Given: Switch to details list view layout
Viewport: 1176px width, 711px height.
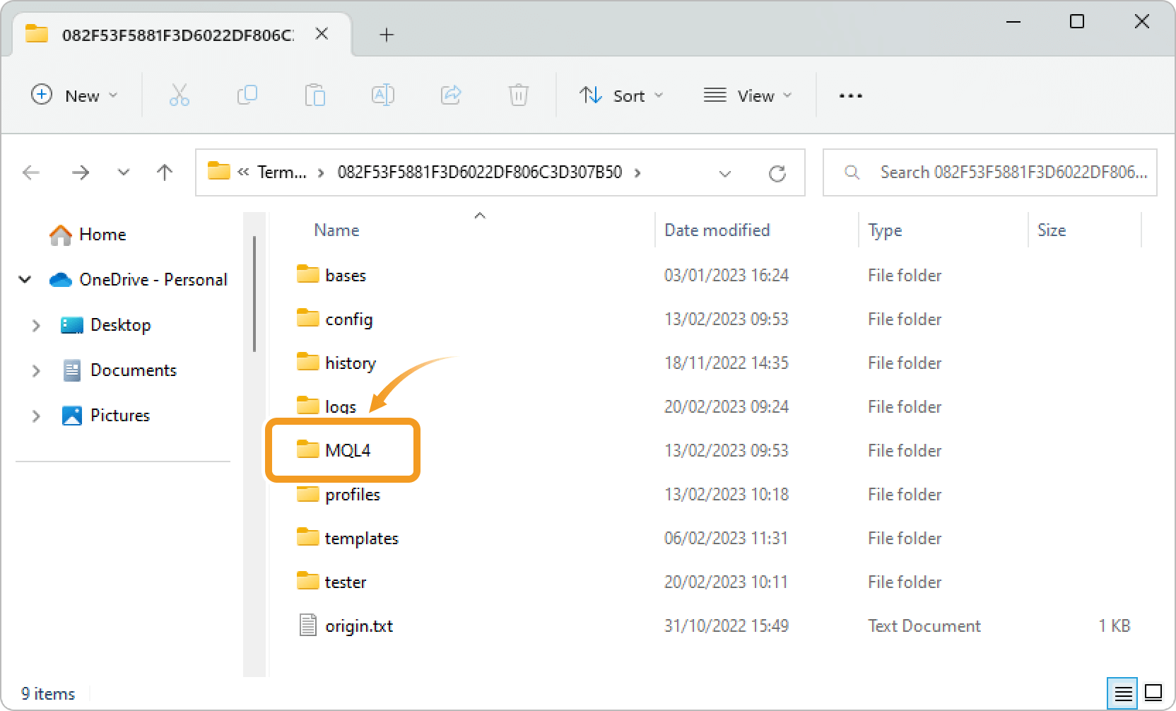Looking at the screenshot, I should pos(1123,693).
